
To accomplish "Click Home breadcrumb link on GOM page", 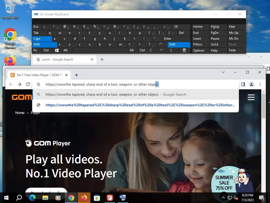I will (20, 113).
